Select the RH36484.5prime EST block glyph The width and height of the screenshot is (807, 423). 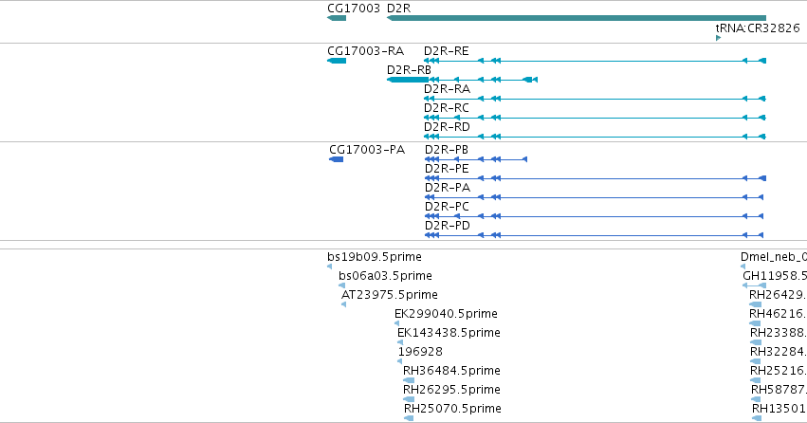click(409, 381)
